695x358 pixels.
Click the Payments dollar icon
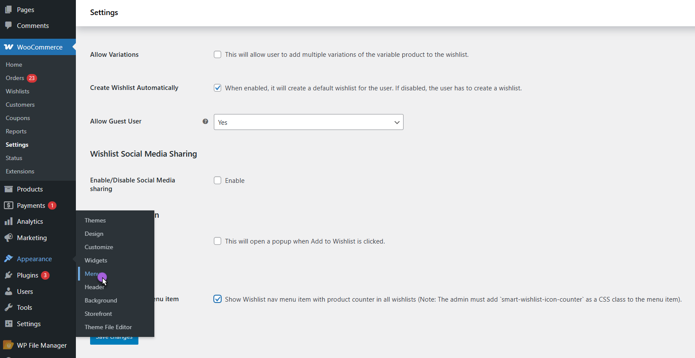[x=9, y=206]
